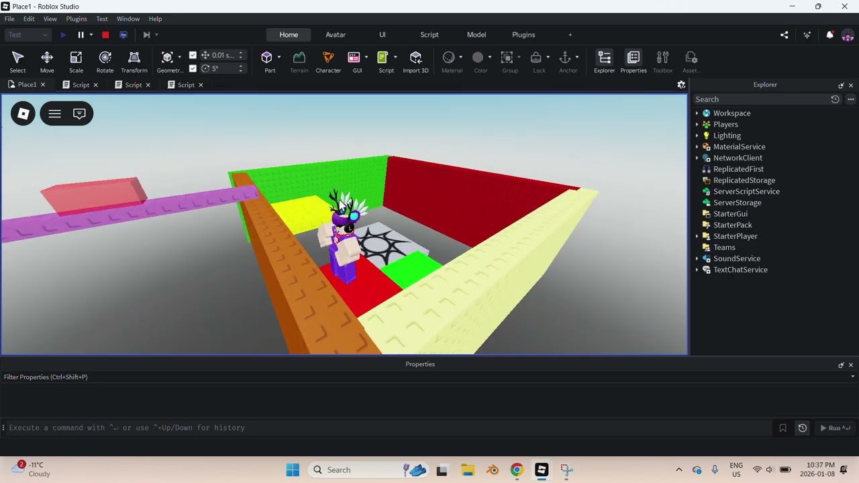Stop the playtest
The width and height of the screenshot is (859, 483).
point(105,35)
